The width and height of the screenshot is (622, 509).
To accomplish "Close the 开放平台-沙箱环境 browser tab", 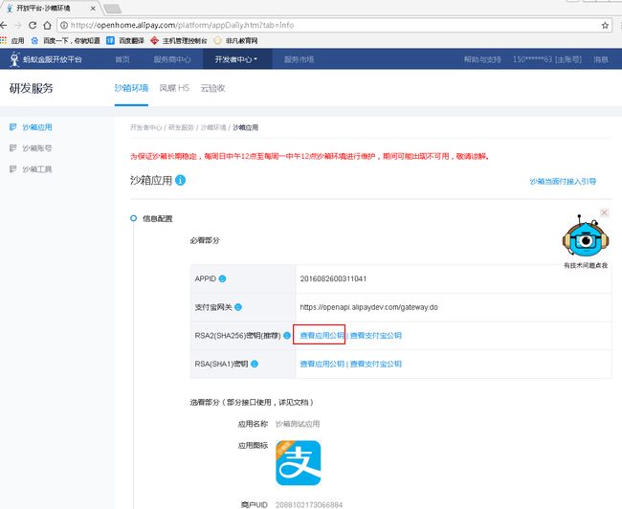I will [x=93, y=8].
